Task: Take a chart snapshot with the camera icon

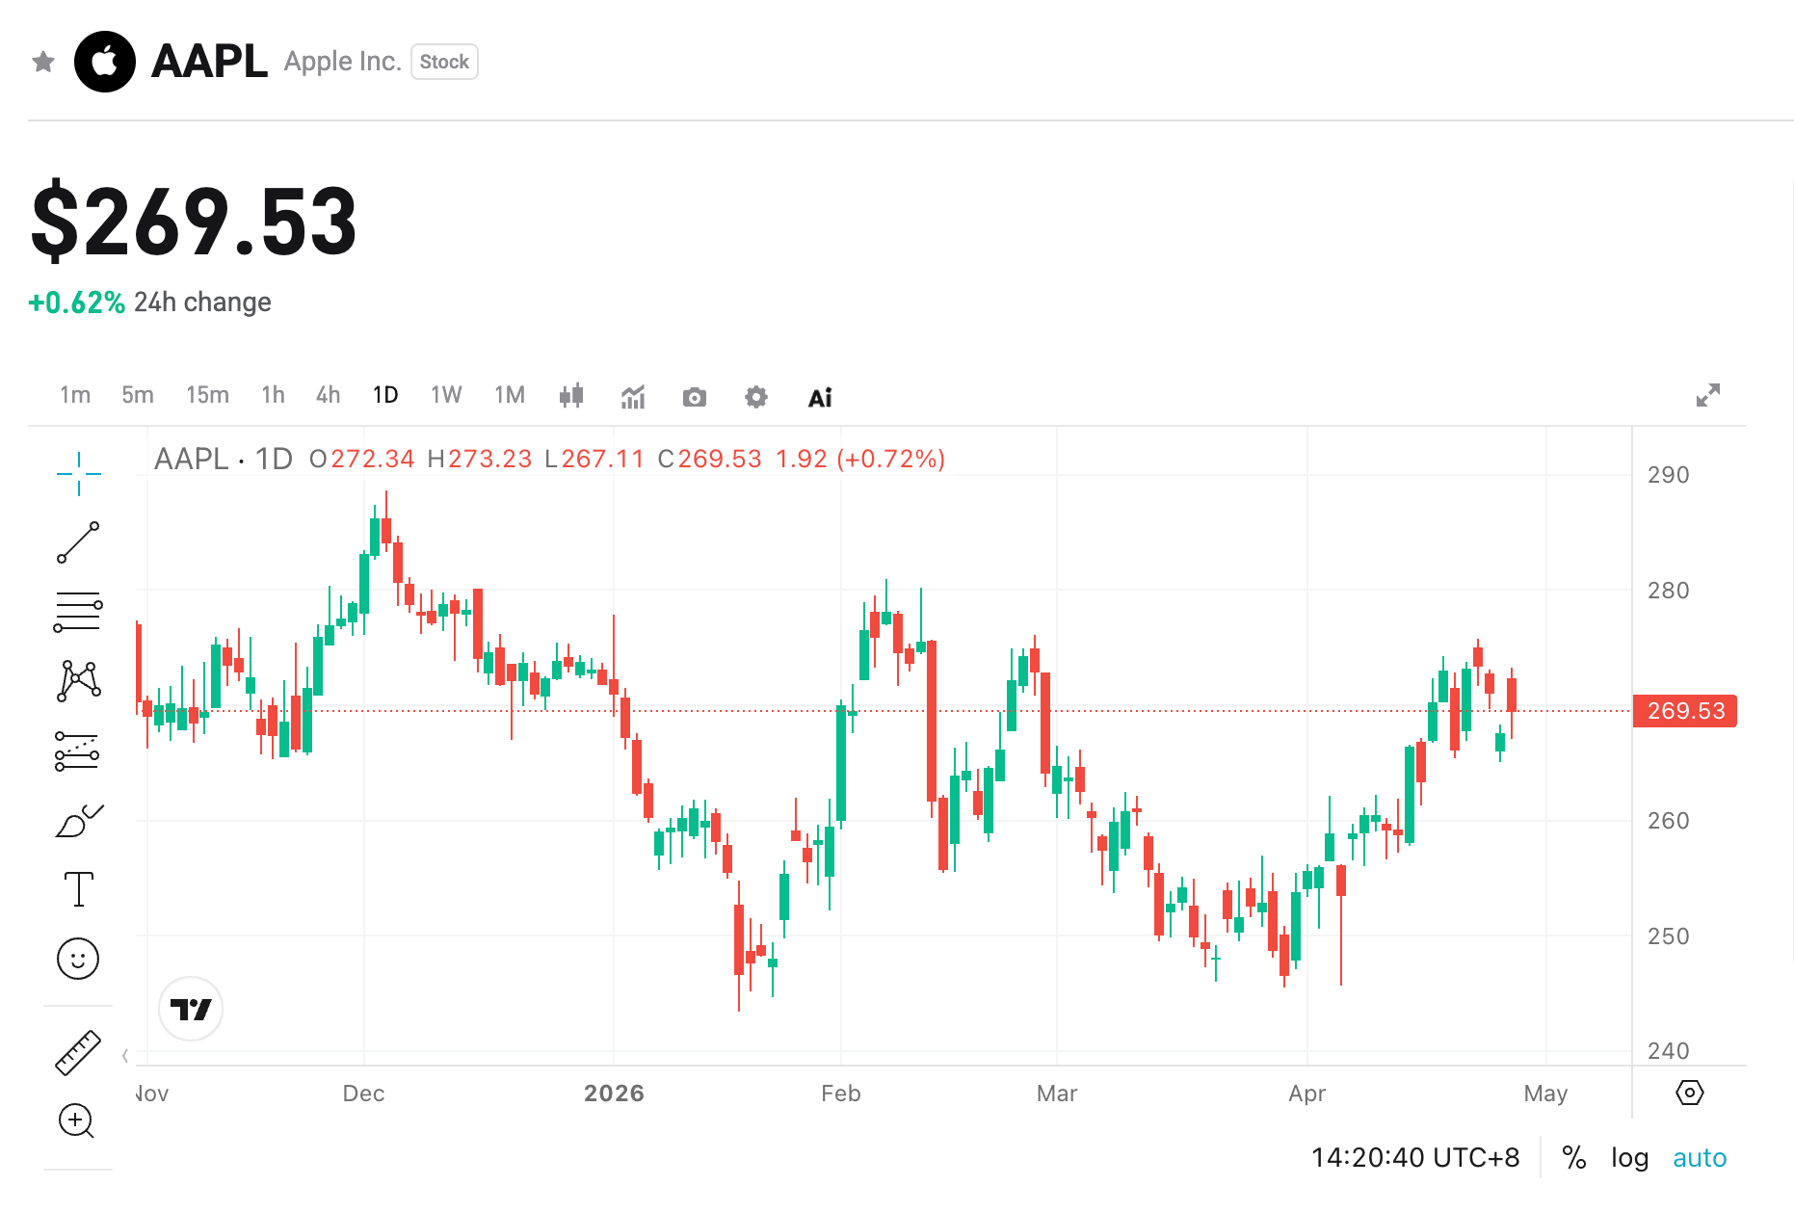Action: (x=694, y=396)
